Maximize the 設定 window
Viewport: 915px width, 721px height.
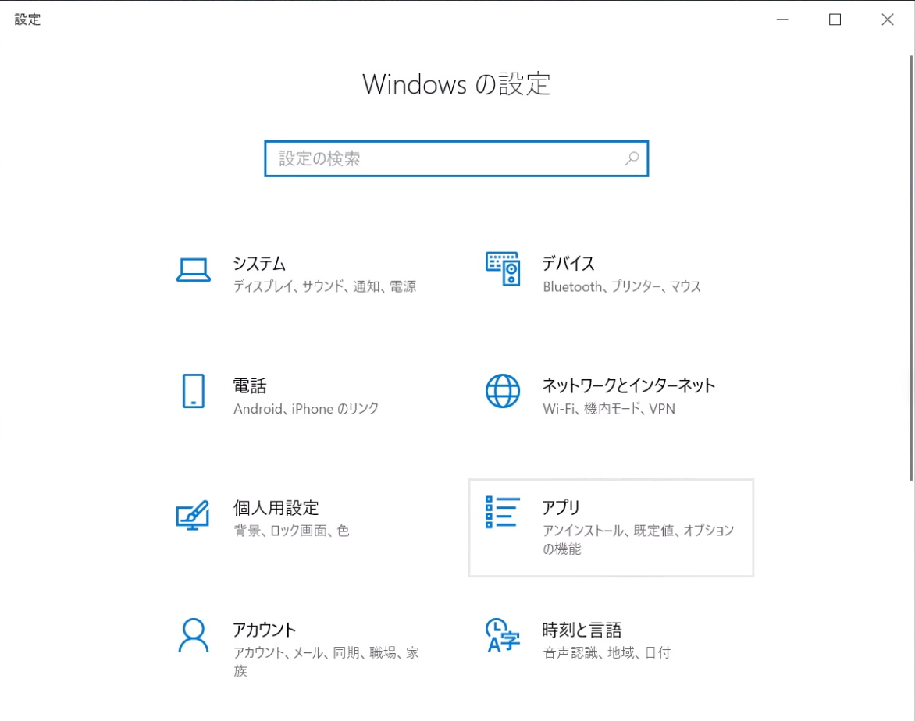pos(835,20)
